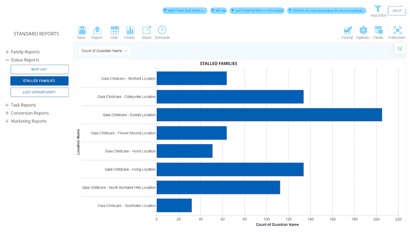410x232 pixels.
Task: Click the 'Gaia Childcare - Bedford Location' label
Action: [x=128, y=79]
